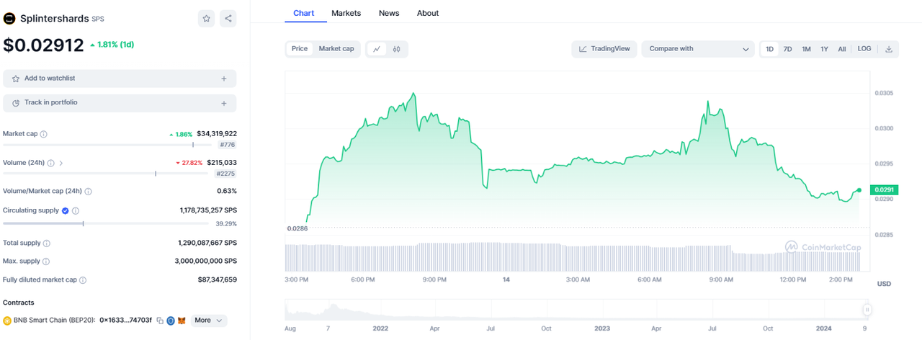Switch to line chart view icon
Viewport: 922px width, 340px height.
377,49
